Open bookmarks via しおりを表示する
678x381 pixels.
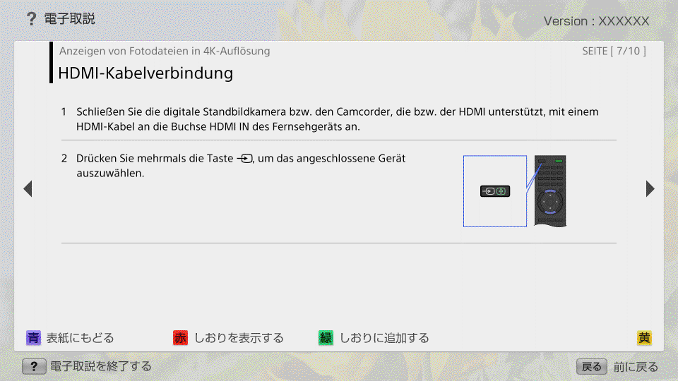point(239,338)
